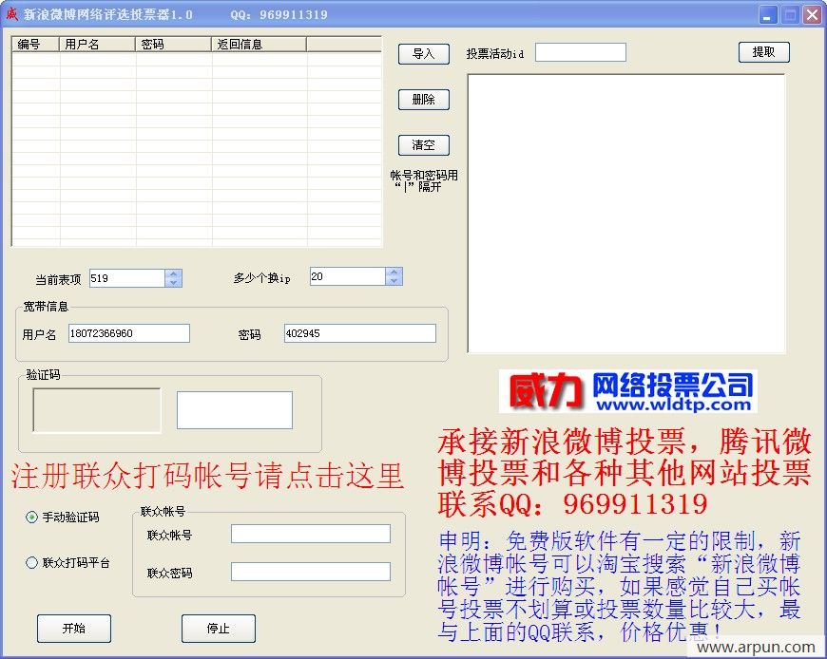Click the broadband 密码 field showing 402945
Image resolution: width=827 pixels, height=659 pixels.
360,333
